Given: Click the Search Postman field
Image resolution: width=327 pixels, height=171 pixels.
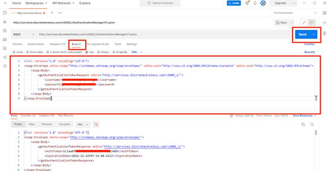Looking at the screenshot, I should pyautogui.click(x=160, y=3).
